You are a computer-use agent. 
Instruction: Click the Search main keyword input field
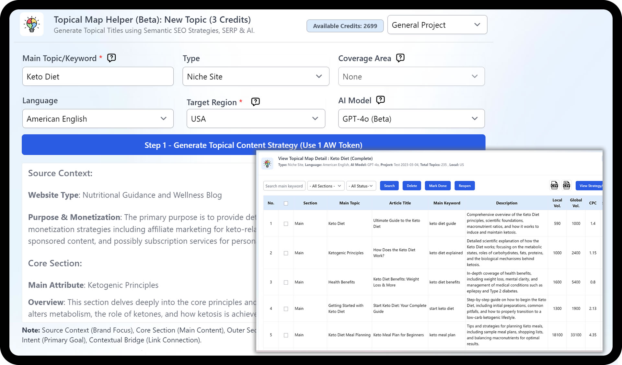[284, 186]
